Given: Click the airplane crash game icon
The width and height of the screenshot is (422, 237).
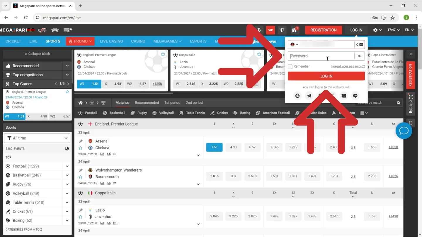Looking at the screenshot, I should pos(42,30).
